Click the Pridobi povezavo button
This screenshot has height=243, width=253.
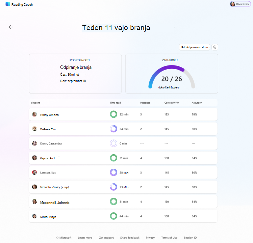coord(195,47)
